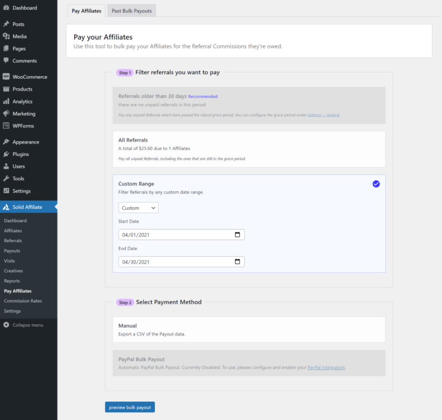Click the Step 2 badge

click(125, 302)
